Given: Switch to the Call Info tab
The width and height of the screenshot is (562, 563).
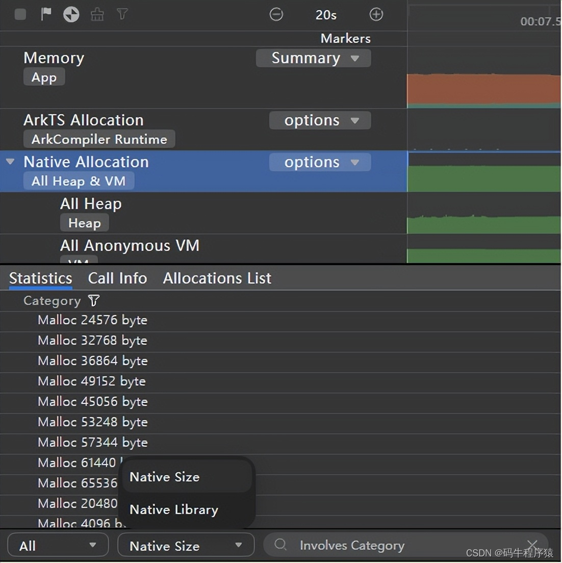Looking at the screenshot, I should 117,278.
